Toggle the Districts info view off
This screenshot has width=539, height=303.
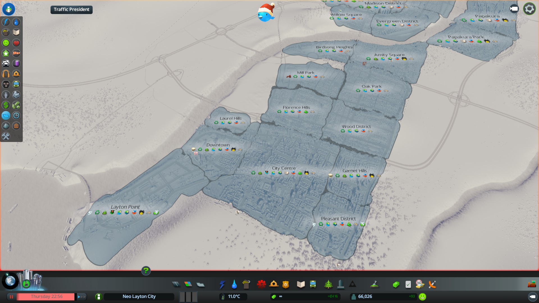click(6, 116)
